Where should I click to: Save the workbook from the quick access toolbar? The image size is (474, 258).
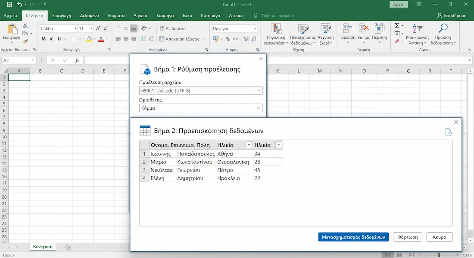(x=9, y=5)
